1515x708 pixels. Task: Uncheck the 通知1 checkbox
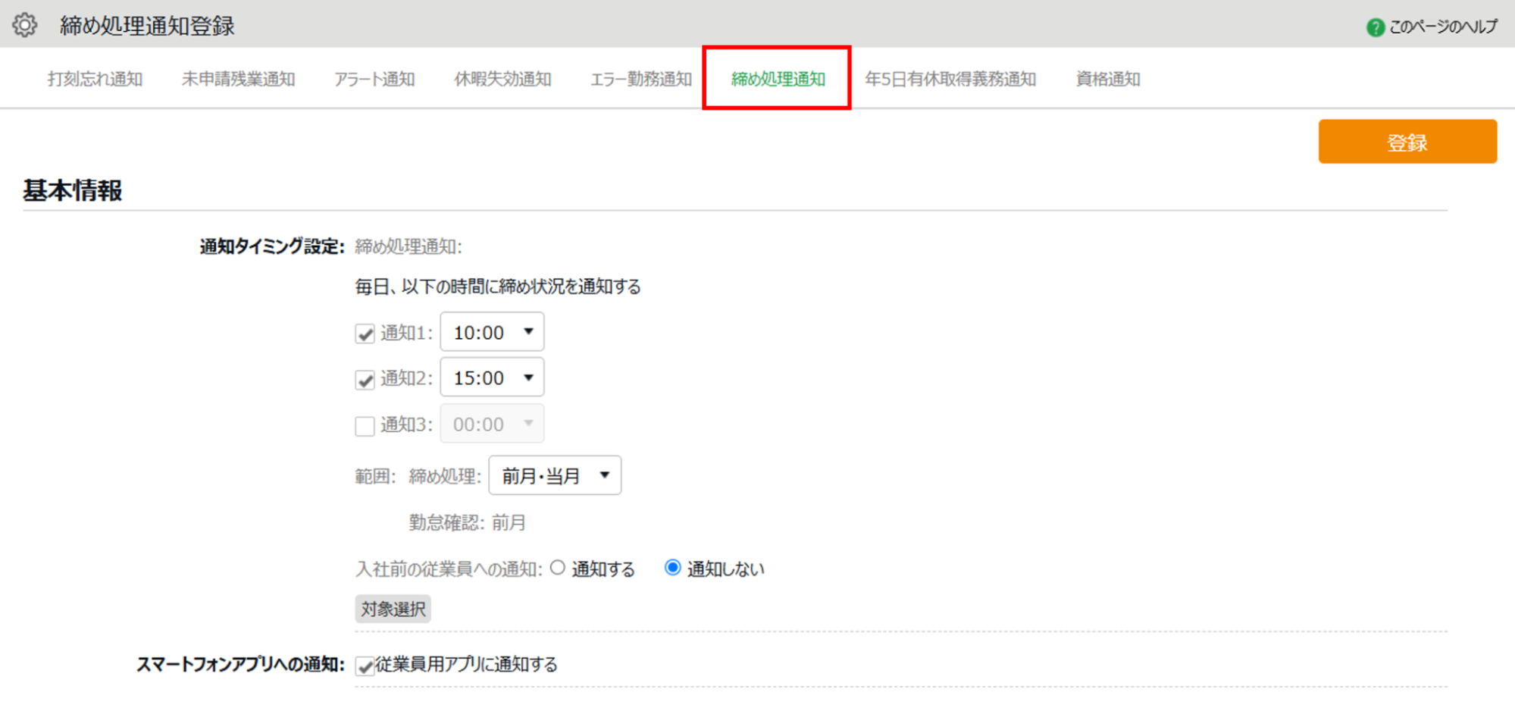point(365,334)
